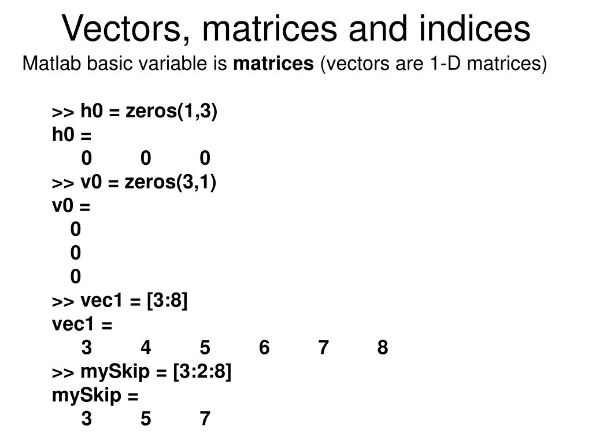Screen dimensions: 592x444
Task: Click the value 7 in mySkip output
Action: [205, 419]
